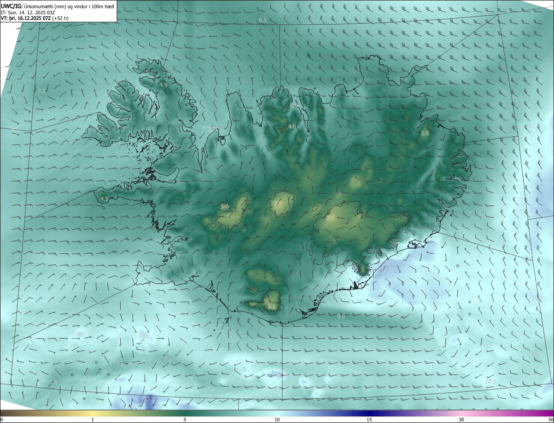Screen dimensions: 554x423
Task: Pick the 7.4 value label
Action: 53,382
